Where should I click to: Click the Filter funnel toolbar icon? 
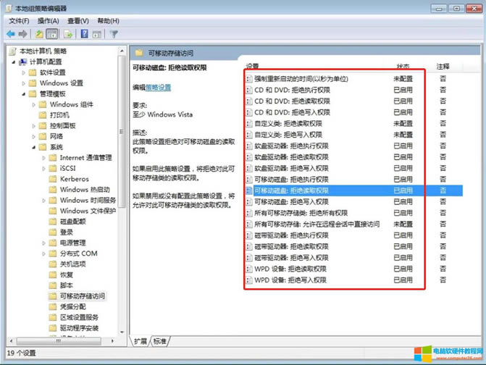click(114, 33)
